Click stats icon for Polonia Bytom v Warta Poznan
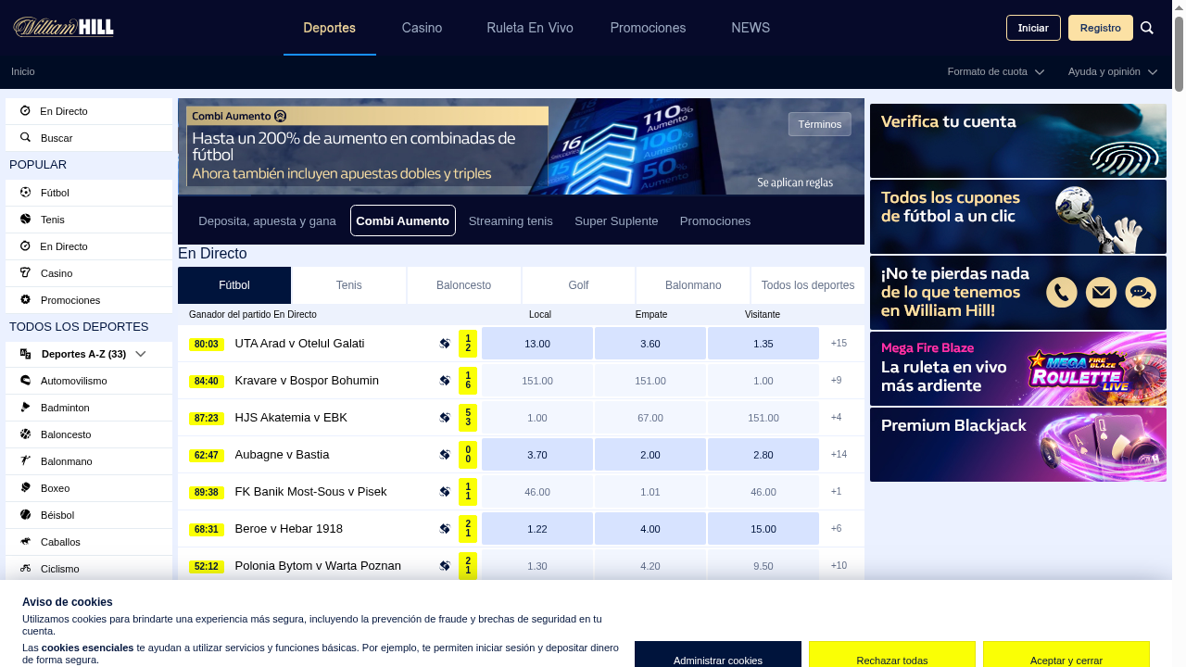 pyautogui.click(x=445, y=566)
